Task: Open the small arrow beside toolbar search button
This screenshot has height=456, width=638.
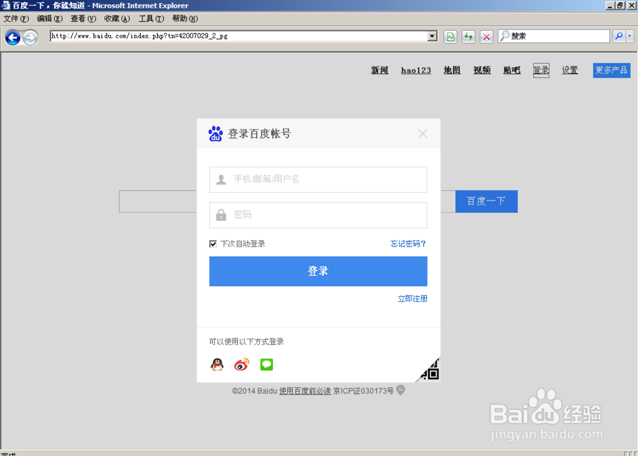Action: tap(630, 36)
